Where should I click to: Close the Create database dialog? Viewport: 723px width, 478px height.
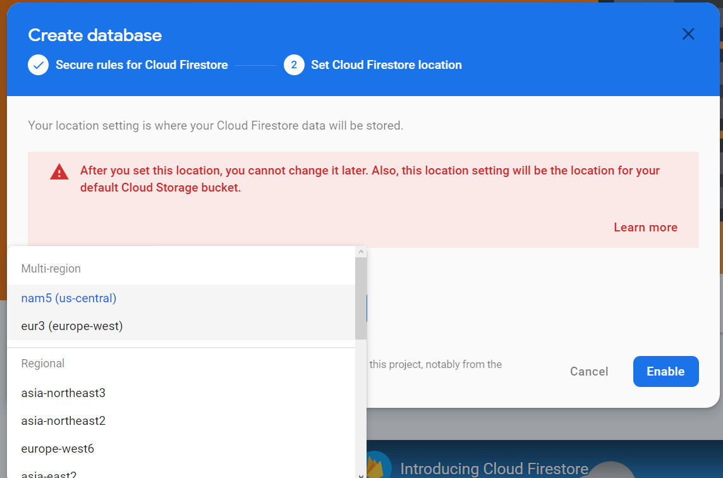pos(688,34)
